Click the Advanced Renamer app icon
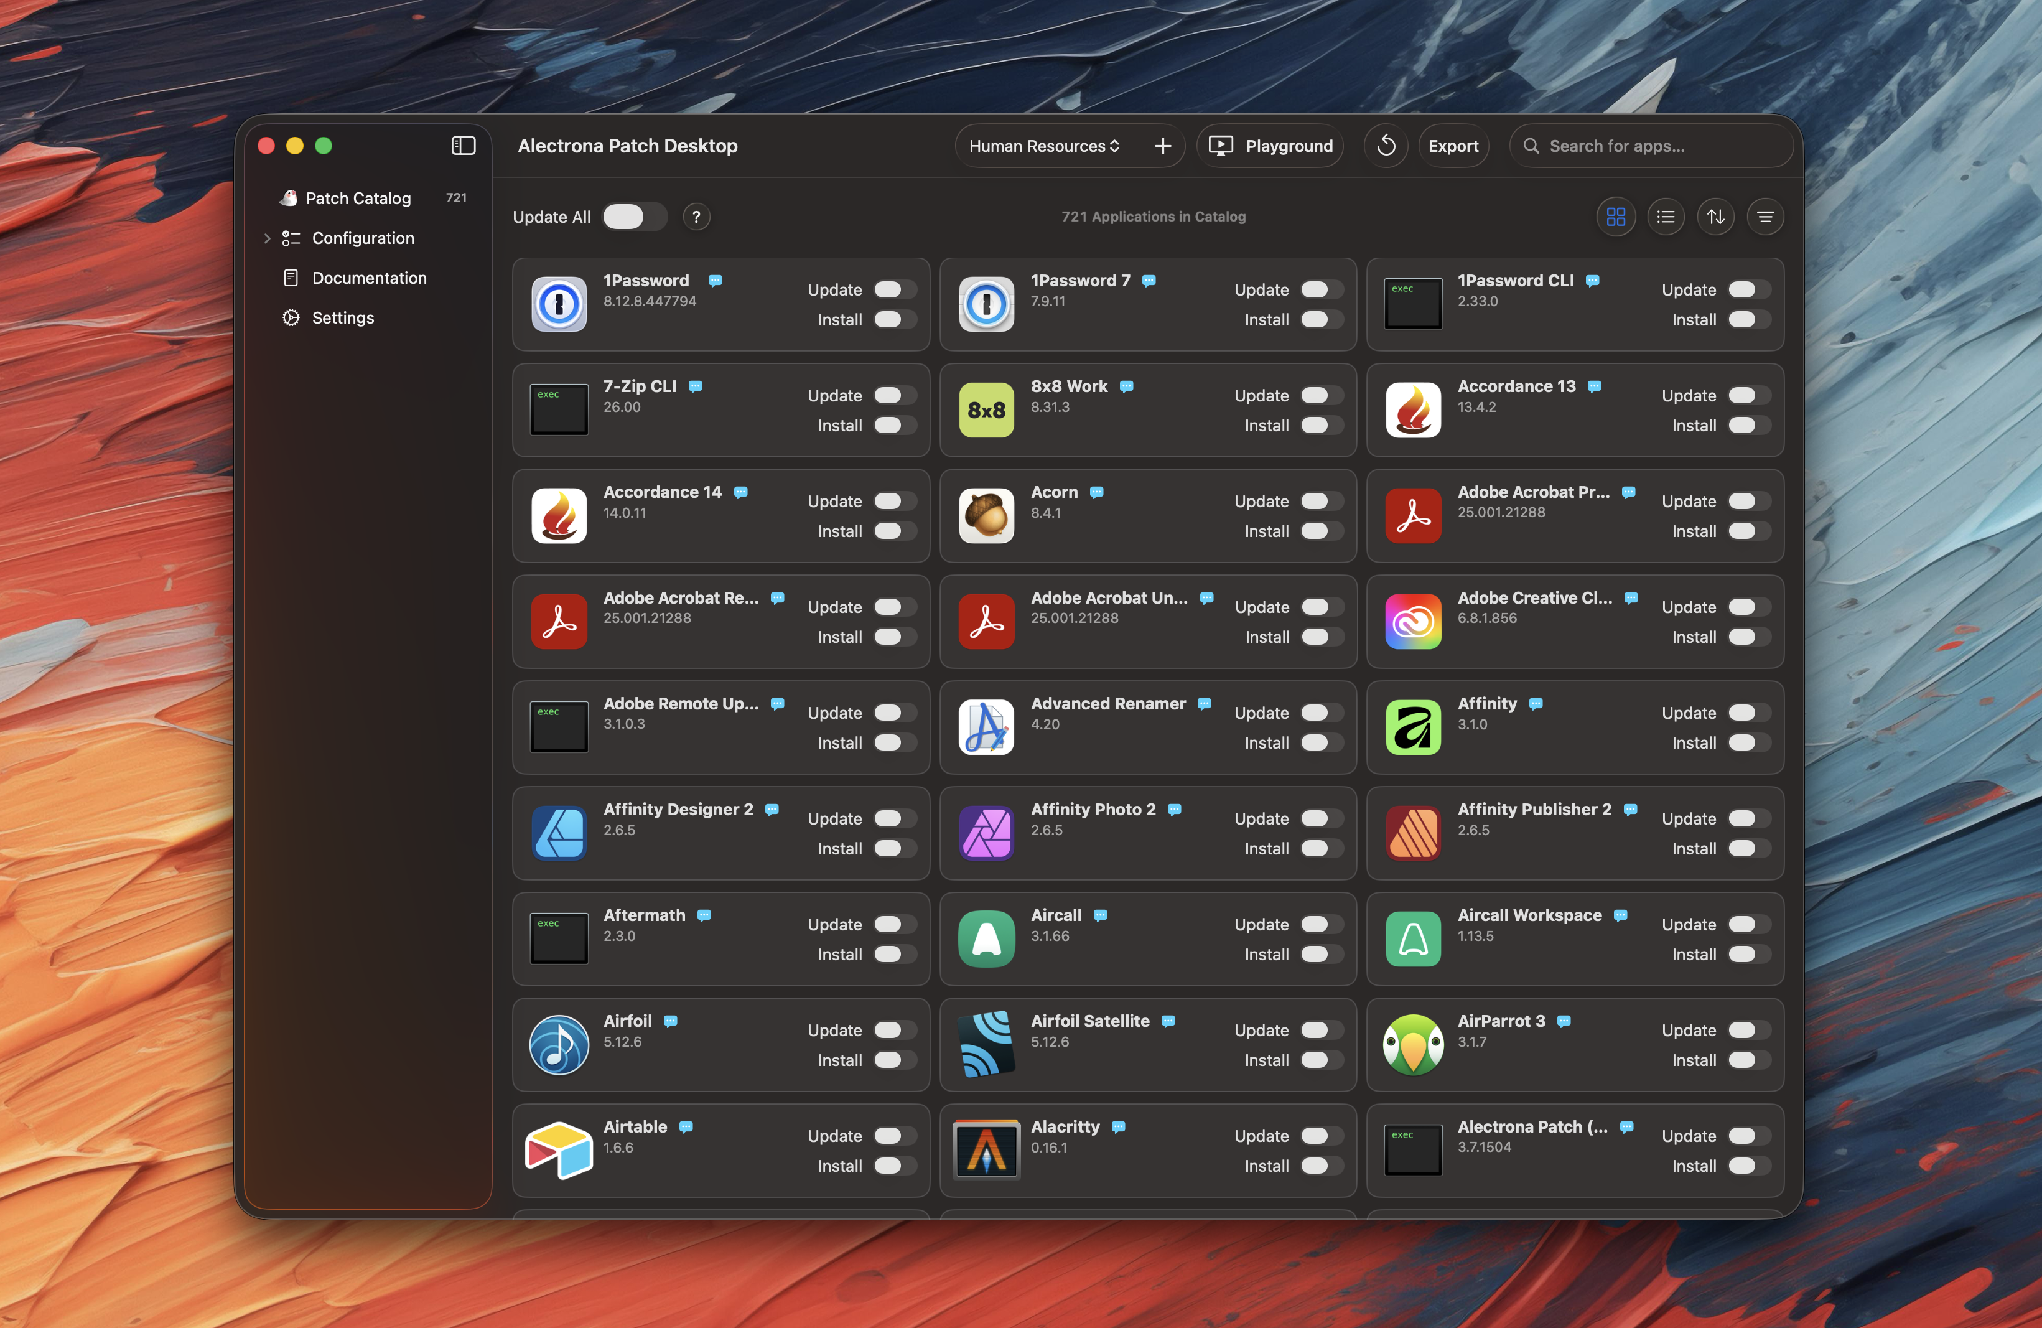Screen dimensions: 2042x1328 coord(986,727)
